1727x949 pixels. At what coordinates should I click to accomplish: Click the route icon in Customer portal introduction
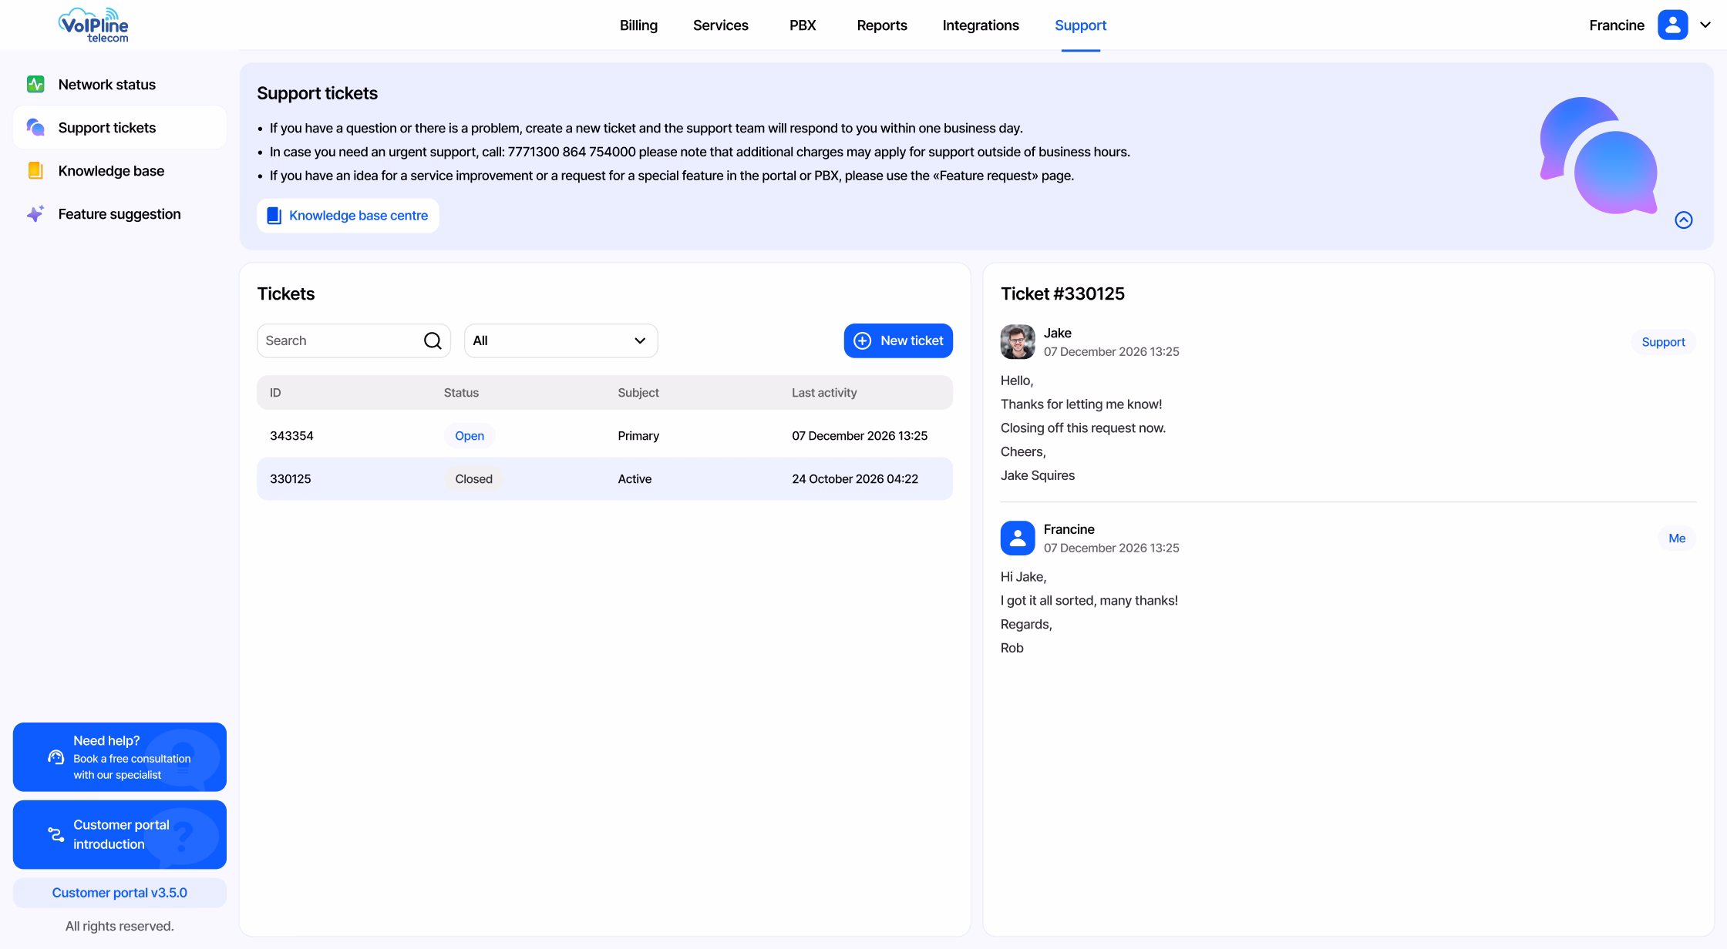tap(56, 834)
